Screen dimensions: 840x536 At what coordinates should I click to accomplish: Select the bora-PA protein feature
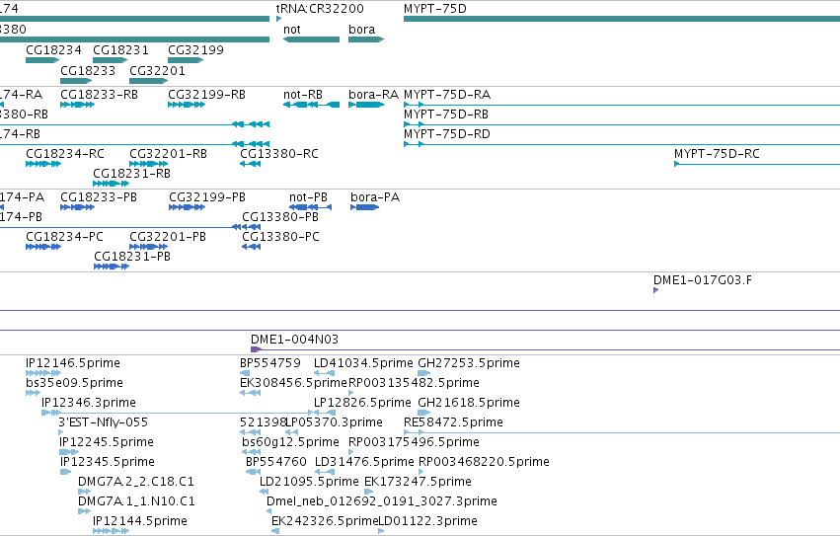(365, 207)
